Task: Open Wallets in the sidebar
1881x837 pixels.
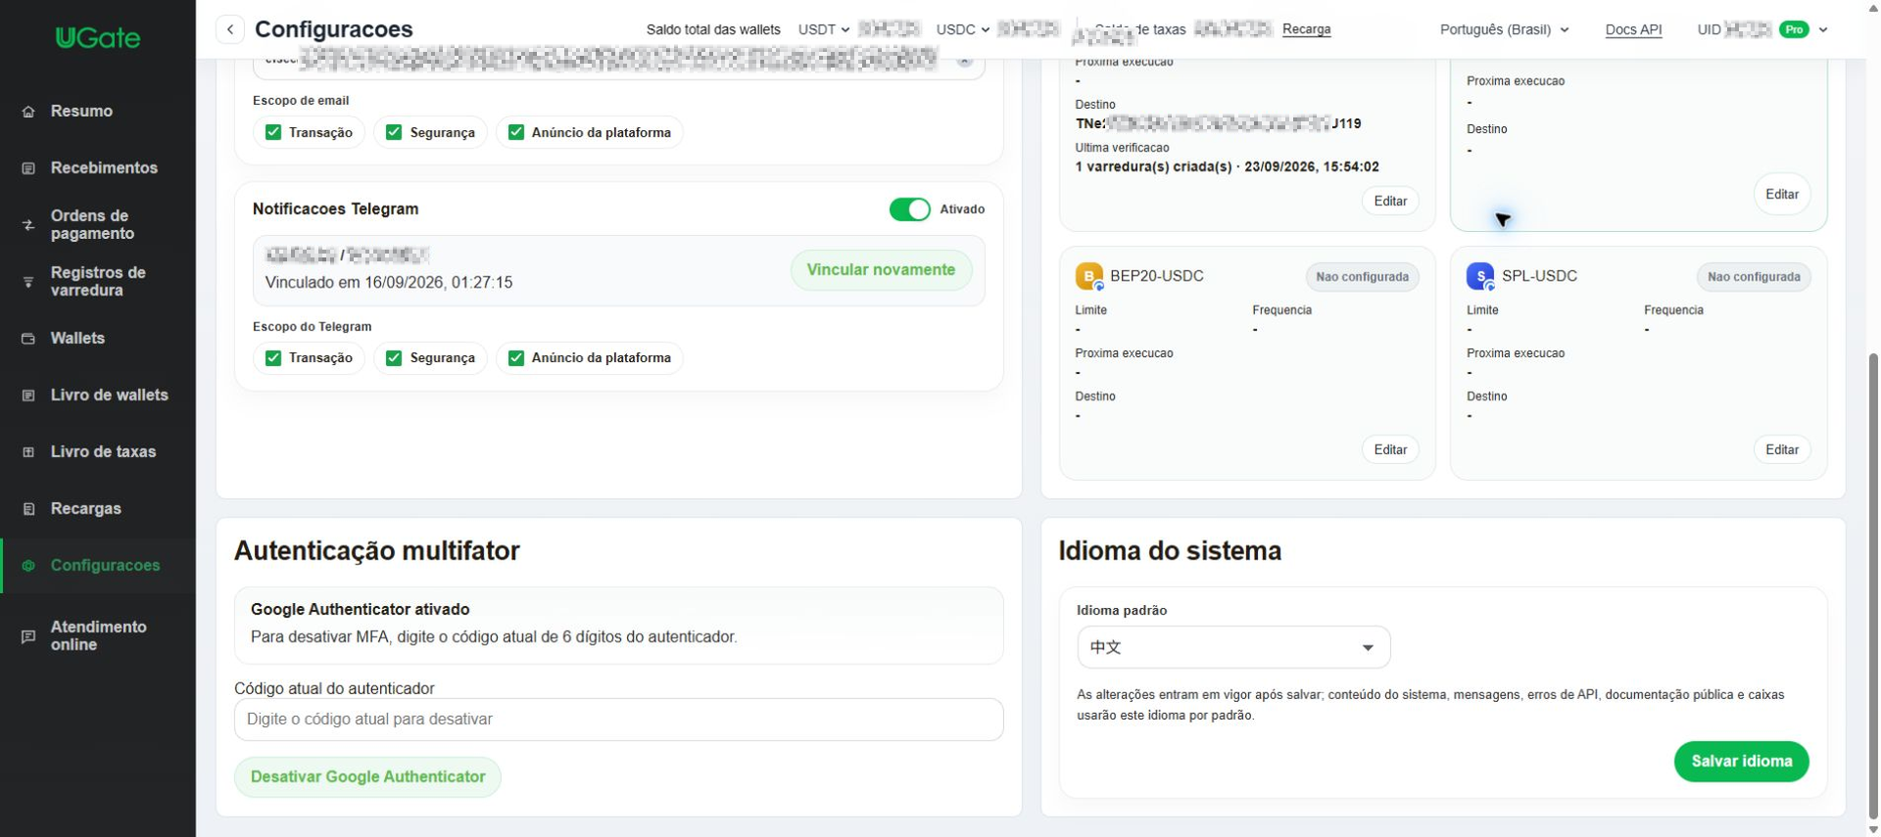Action: [77, 339]
